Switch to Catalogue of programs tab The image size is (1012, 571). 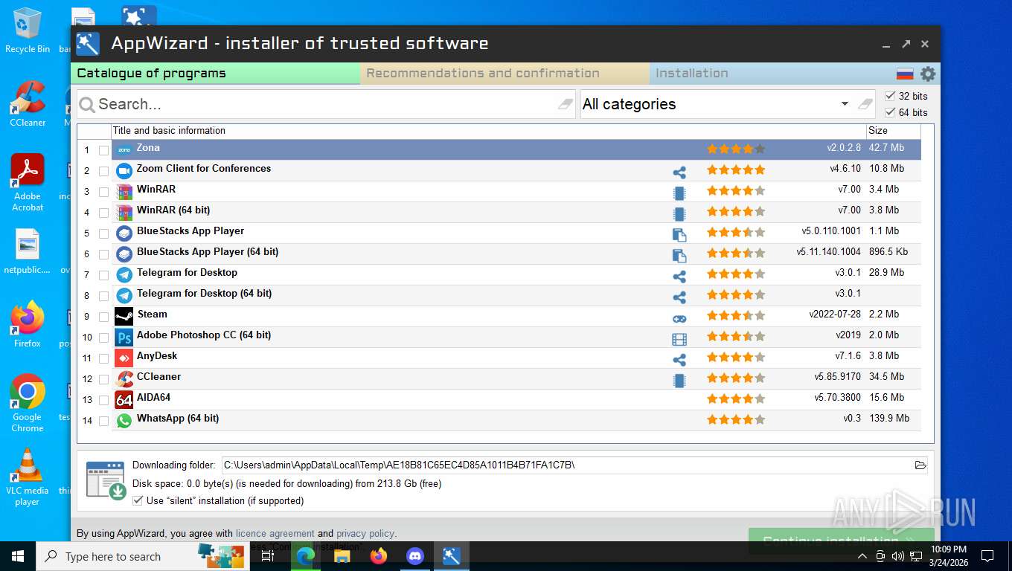(x=216, y=73)
